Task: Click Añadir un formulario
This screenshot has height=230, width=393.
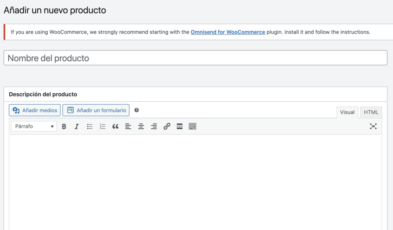Action: coord(96,110)
